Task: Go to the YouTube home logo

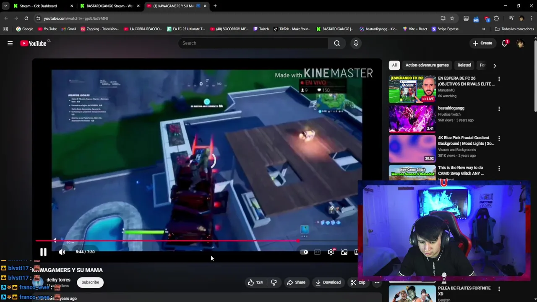Action: (x=33, y=43)
